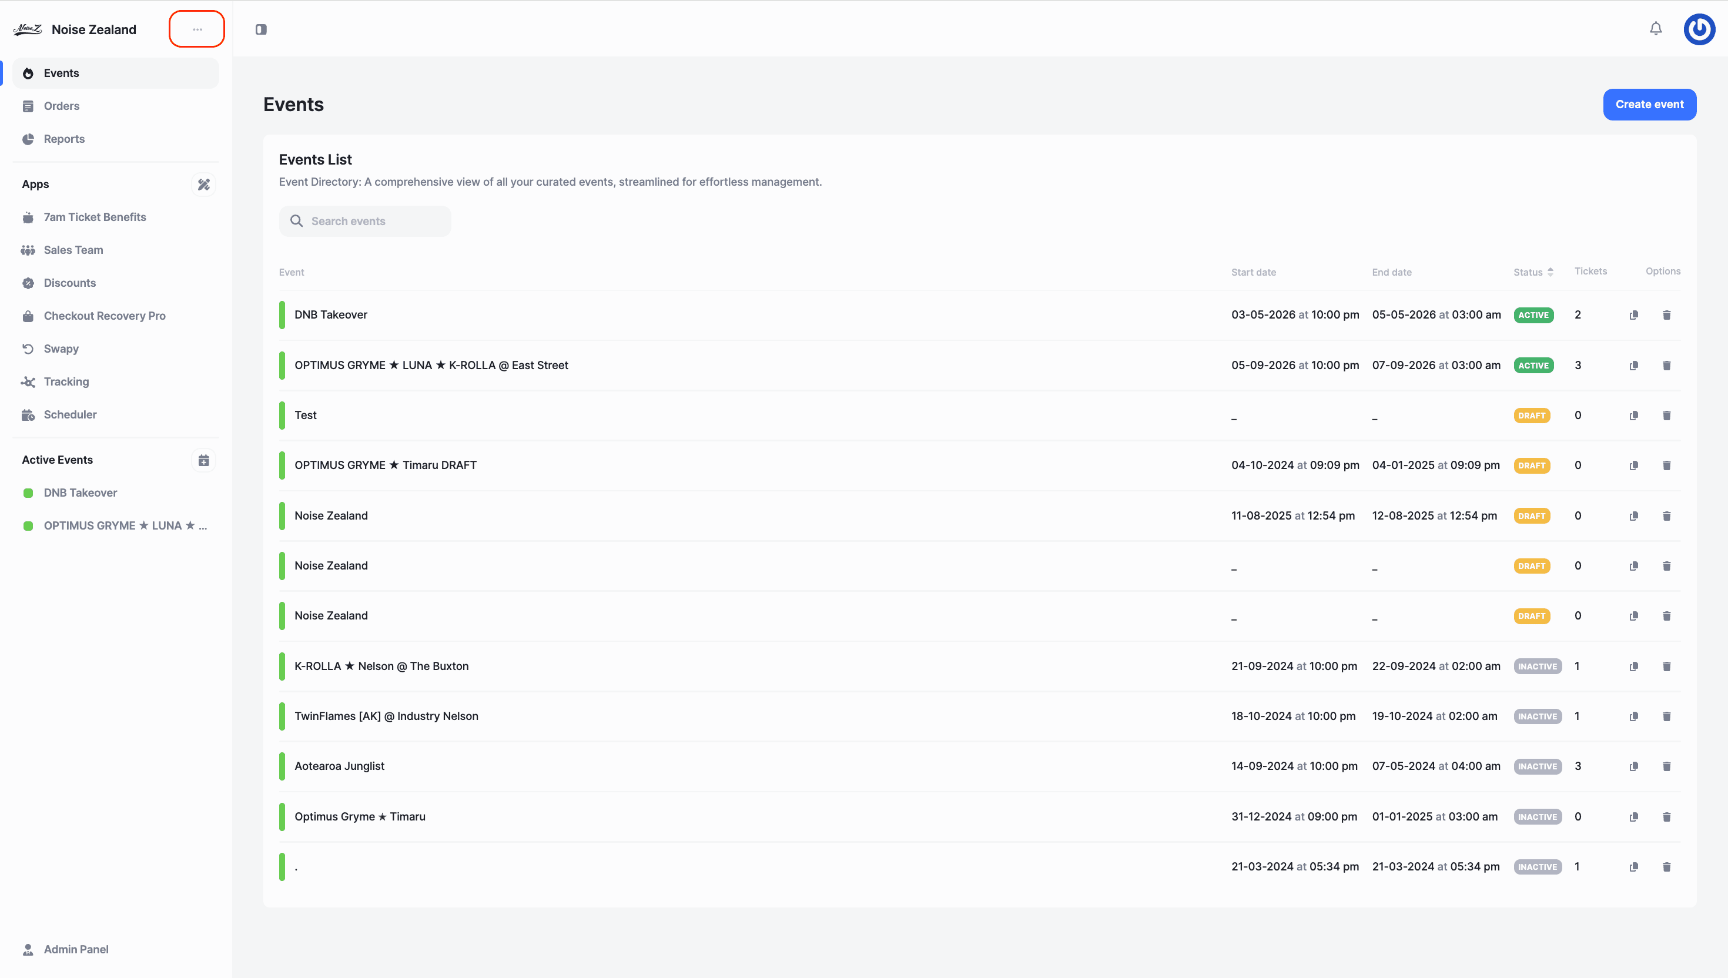
Task: Sort the table by Status column
Action: (1533, 272)
